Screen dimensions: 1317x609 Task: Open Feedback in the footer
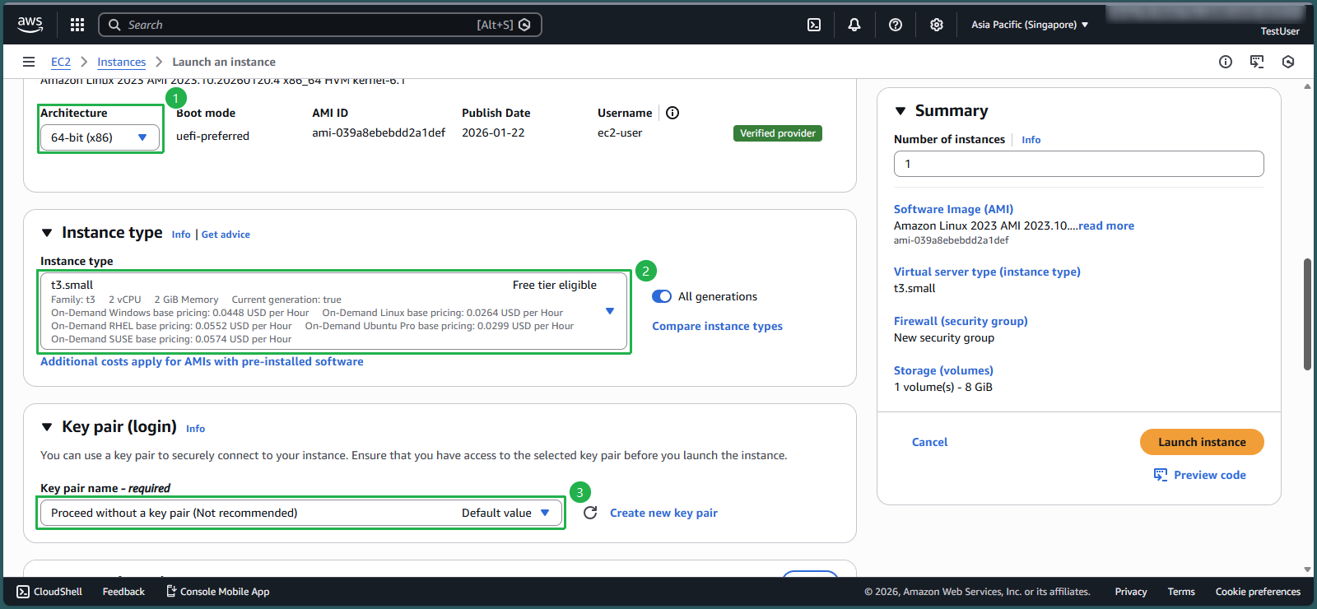click(x=123, y=592)
